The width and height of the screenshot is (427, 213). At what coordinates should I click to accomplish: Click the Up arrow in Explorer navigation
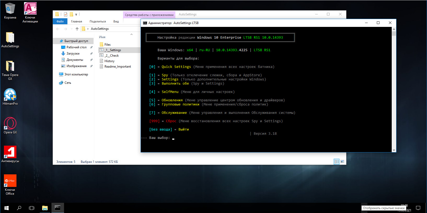tap(77, 29)
